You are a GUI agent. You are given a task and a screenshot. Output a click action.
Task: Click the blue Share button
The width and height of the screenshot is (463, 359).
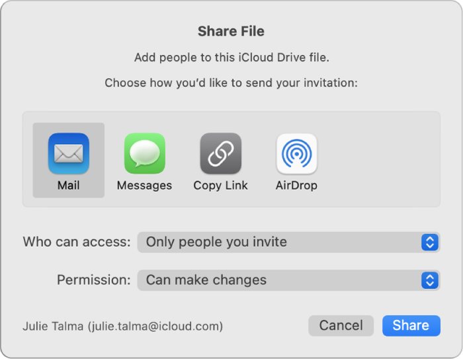411,326
